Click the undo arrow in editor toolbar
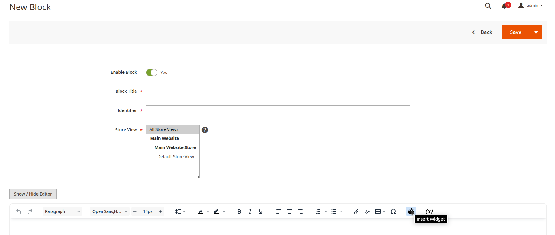 tap(19, 211)
